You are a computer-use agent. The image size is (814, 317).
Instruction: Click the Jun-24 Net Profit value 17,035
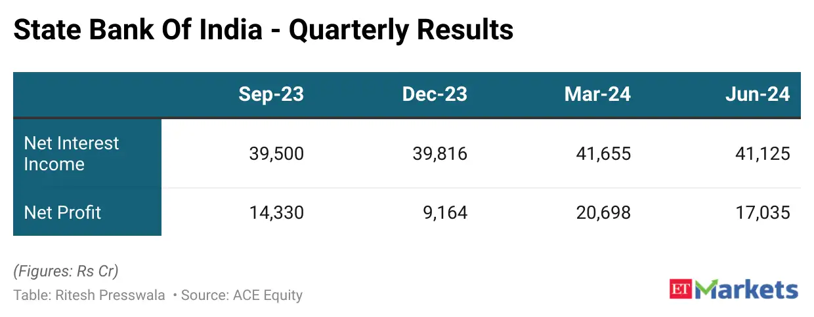tap(763, 212)
